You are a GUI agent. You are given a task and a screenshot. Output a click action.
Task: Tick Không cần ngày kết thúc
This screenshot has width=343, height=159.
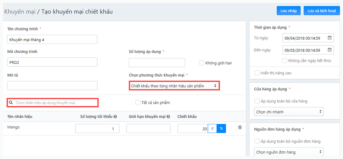(x=284, y=60)
